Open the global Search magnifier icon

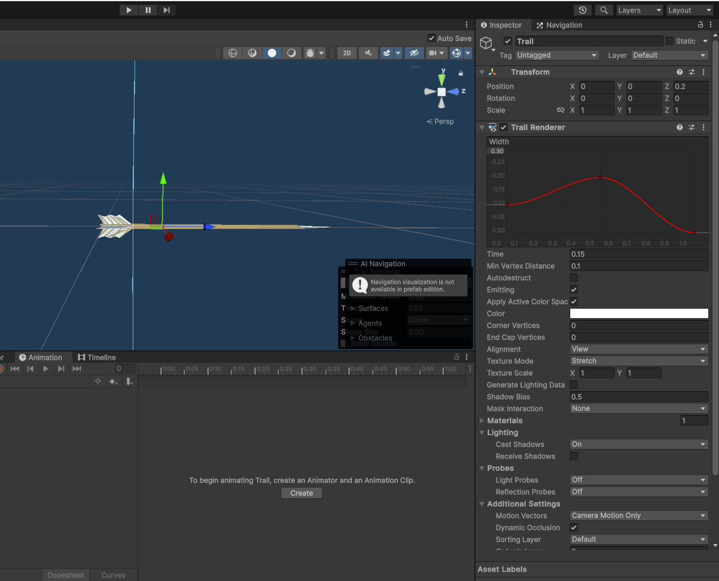coord(604,10)
